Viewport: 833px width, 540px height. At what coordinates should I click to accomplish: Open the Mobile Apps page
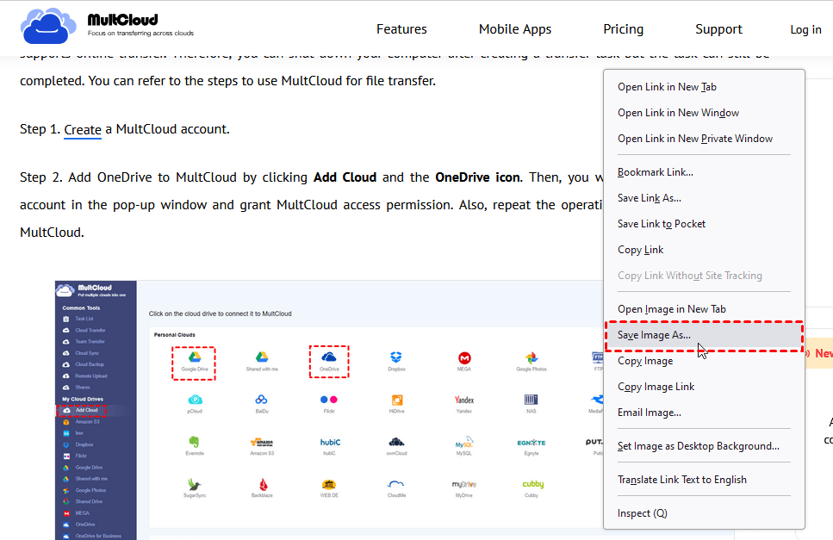click(x=515, y=29)
